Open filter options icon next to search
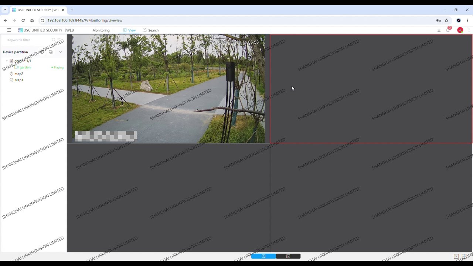473x266 pixels. [x=59, y=40]
